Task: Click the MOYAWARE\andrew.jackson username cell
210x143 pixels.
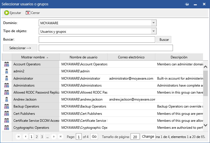Action: pyautogui.click(x=83, y=99)
